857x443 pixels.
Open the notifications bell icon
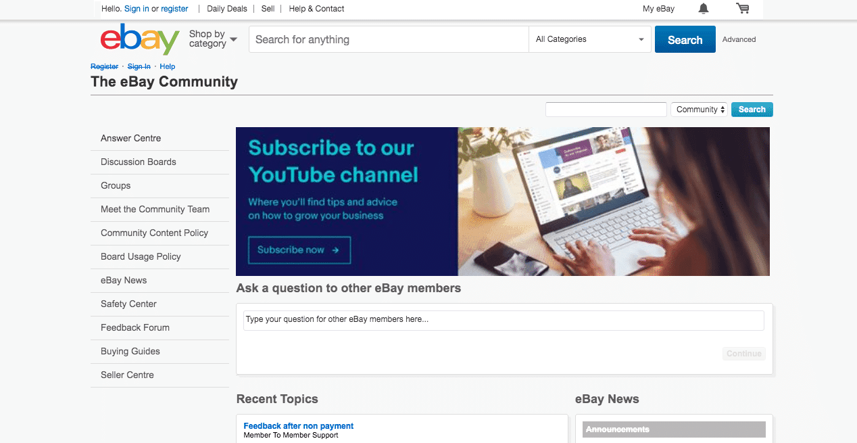click(704, 9)
